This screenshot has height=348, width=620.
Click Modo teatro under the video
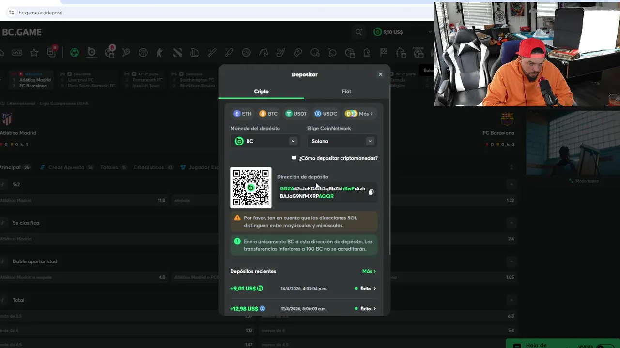584,181
